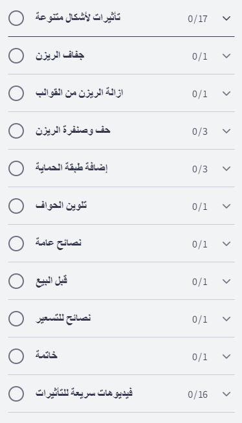Expand the فيديوهات سريعة للتأثيرات chevron
242x423 pixels.
226,394
